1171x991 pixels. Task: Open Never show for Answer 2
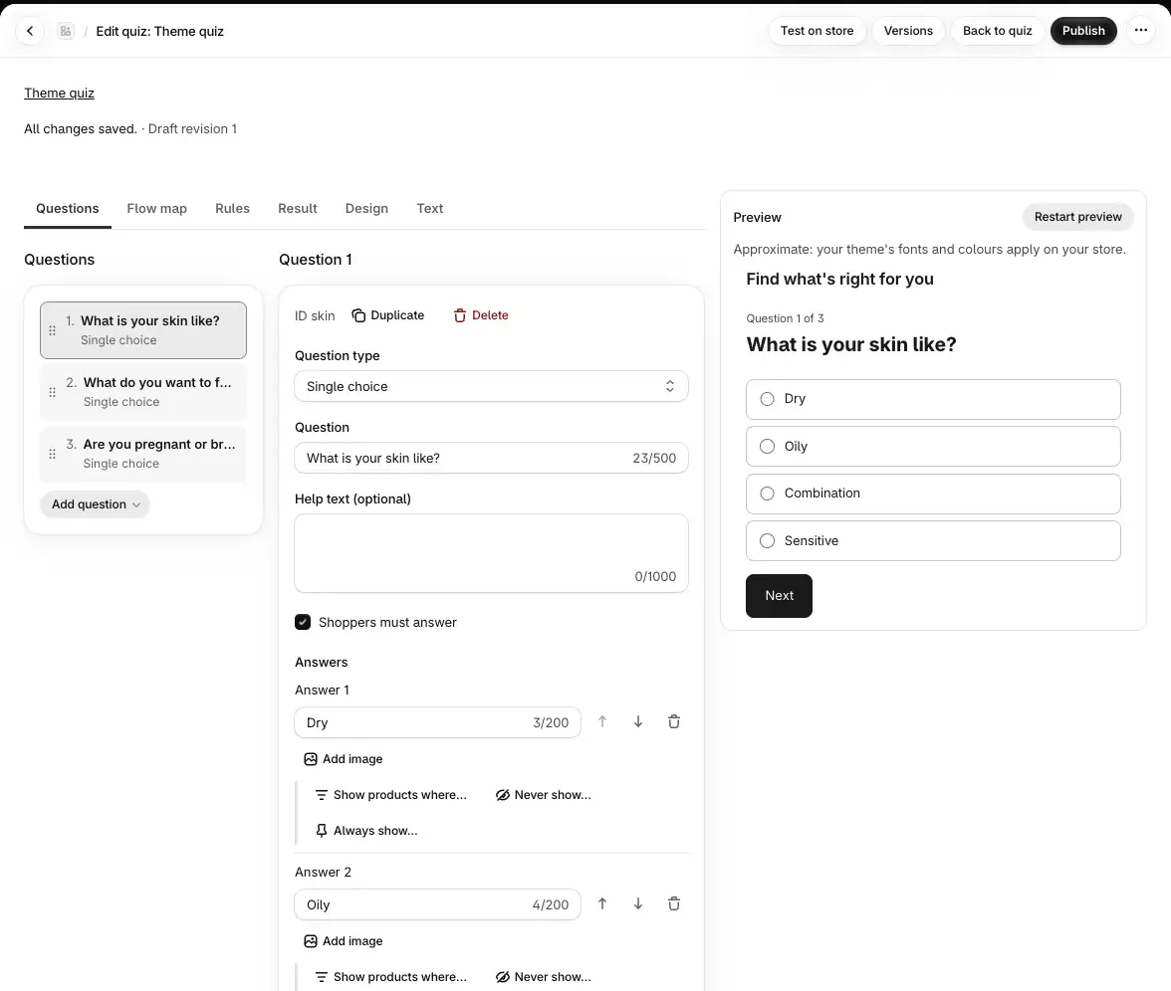[x=544, y=977]
